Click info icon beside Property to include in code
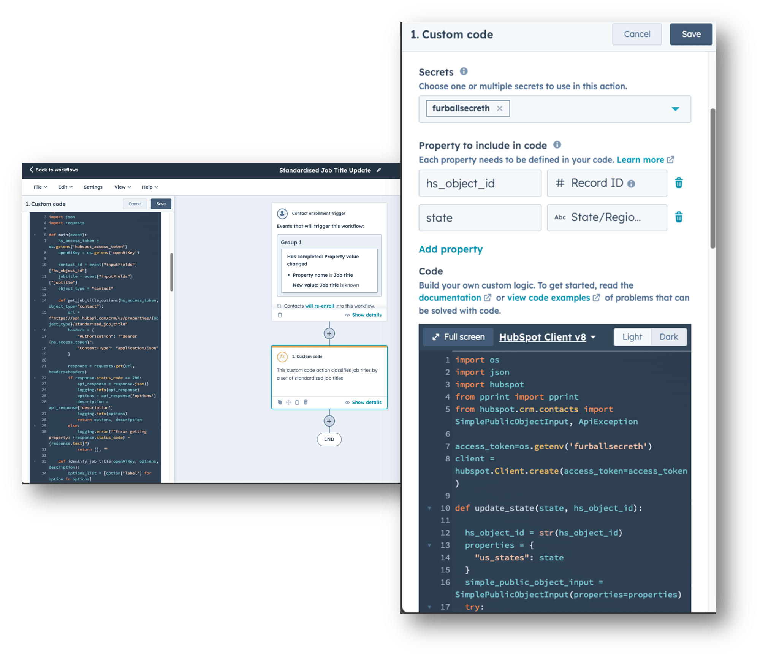Screen dimensions: 760x658 [x=557, y=144]
